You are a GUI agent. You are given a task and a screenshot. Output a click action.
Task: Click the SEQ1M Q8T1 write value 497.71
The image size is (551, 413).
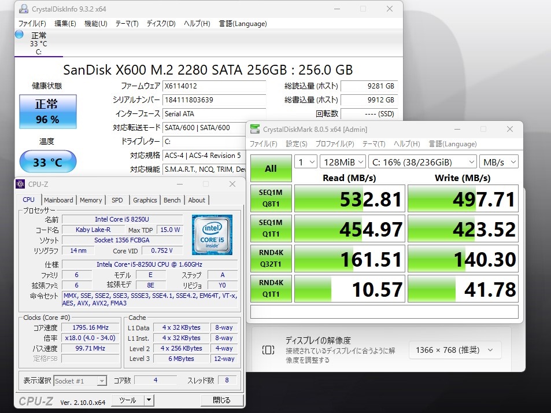point(463,198)
